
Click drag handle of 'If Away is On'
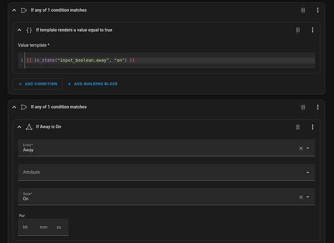pyautogui.click(x=298, y=127)
